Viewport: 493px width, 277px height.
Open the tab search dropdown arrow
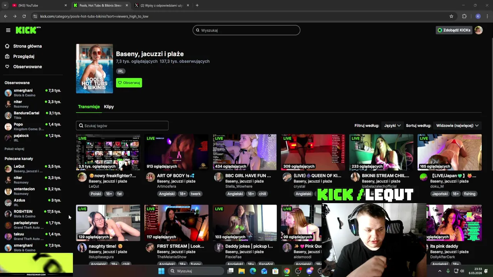pyautogui.click(x=5, y=5)
